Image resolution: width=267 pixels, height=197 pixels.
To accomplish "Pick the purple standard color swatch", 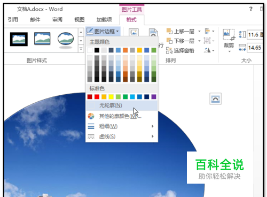I will (x=154, y=97).
